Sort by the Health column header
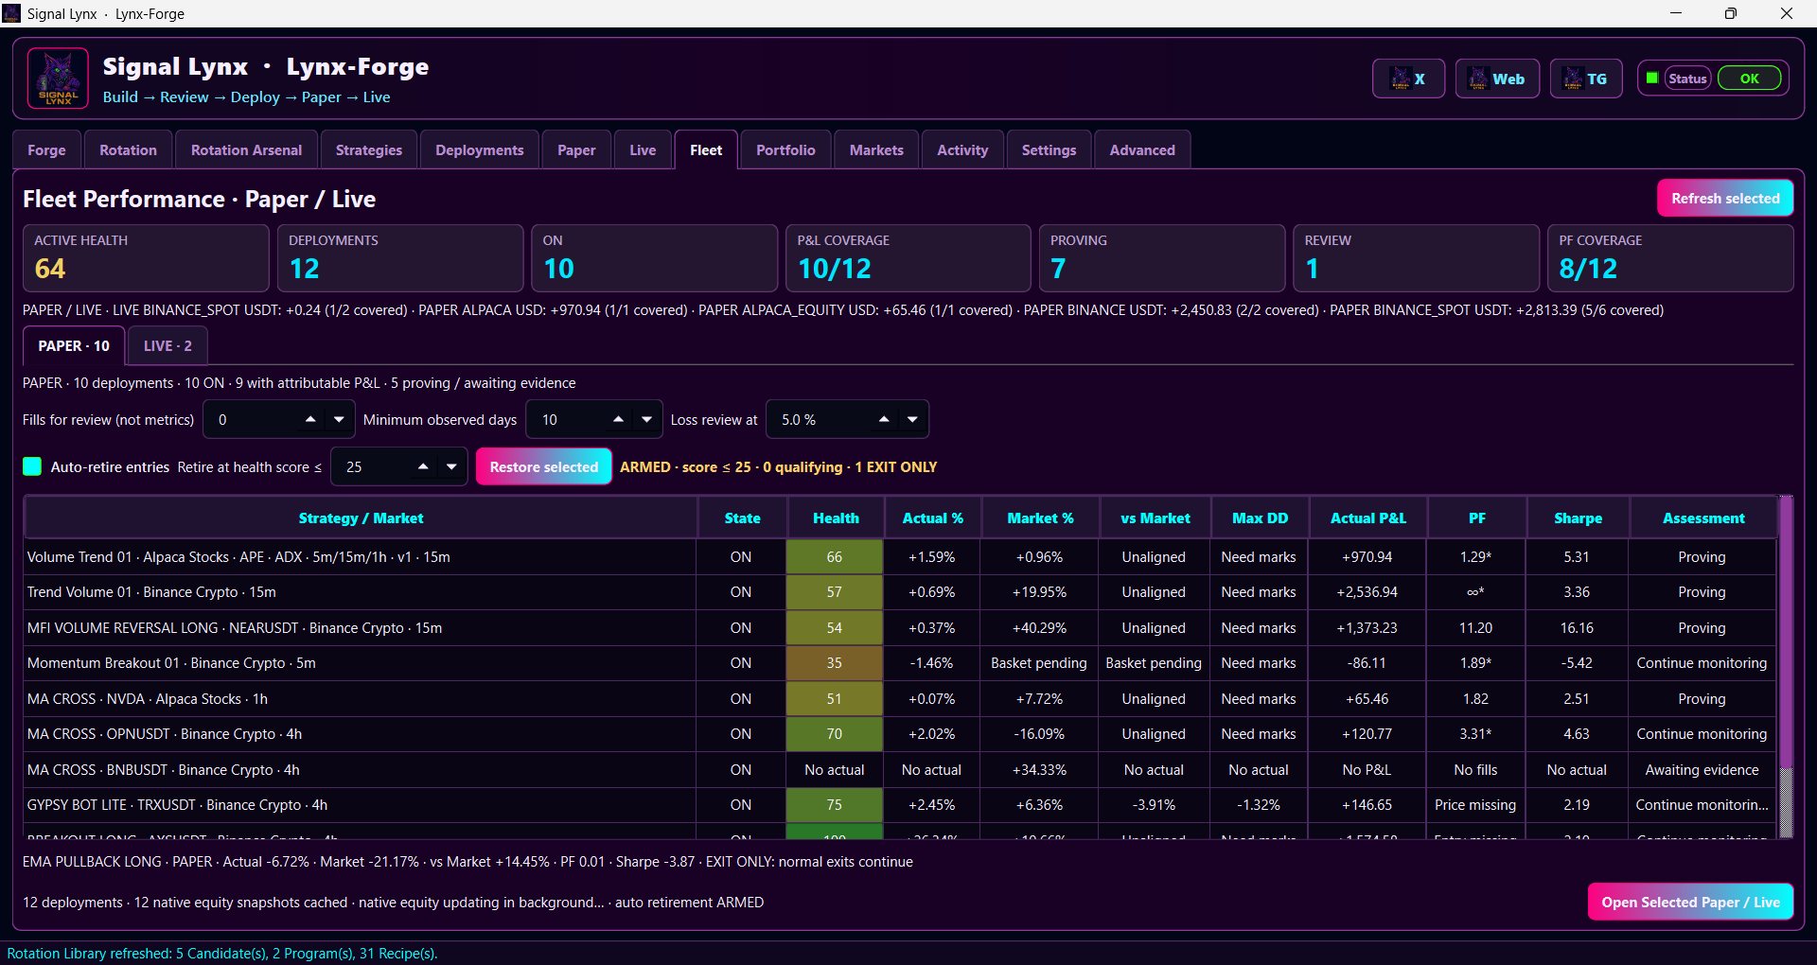The image size is (1817, 965). (836, 518)
